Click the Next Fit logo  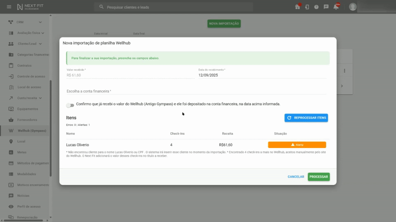click(x=30, y=7)
